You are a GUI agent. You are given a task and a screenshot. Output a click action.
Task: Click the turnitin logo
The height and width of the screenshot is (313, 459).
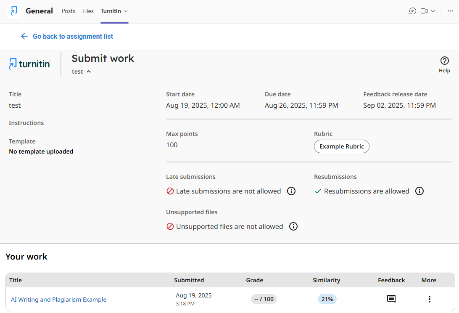pyautogui.click(x=29, y=64)
